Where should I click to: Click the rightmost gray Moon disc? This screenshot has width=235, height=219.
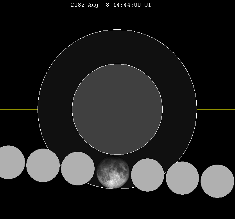tap(217, 181)
